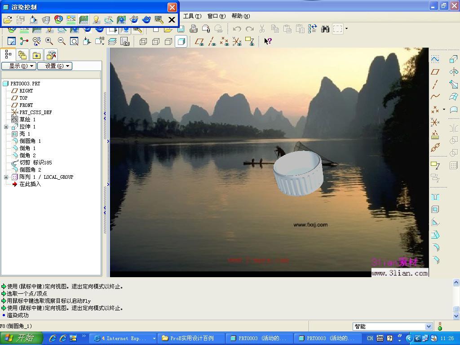Create a datum plane from right toolbar
The image size is (460, 345).
point(435,71)
